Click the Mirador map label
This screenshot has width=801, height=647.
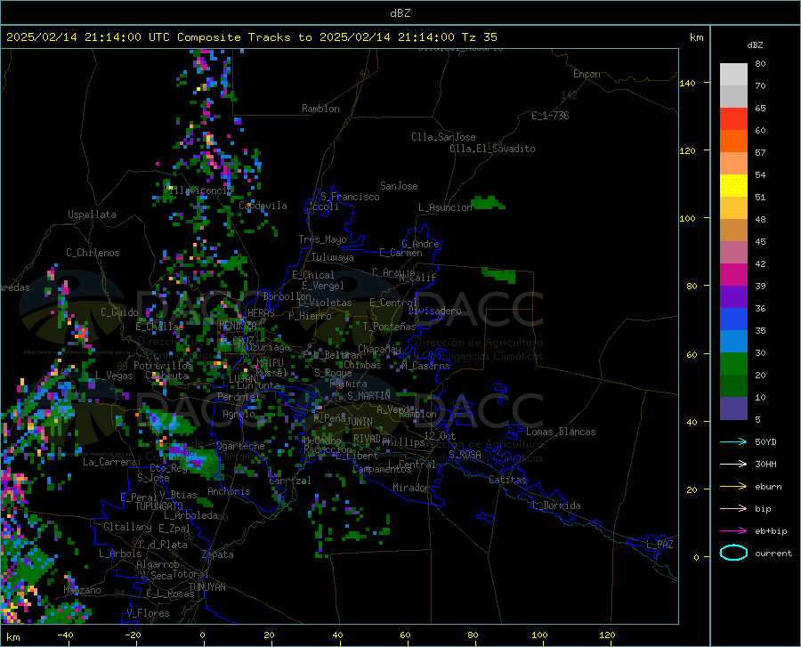pos(410,488)
